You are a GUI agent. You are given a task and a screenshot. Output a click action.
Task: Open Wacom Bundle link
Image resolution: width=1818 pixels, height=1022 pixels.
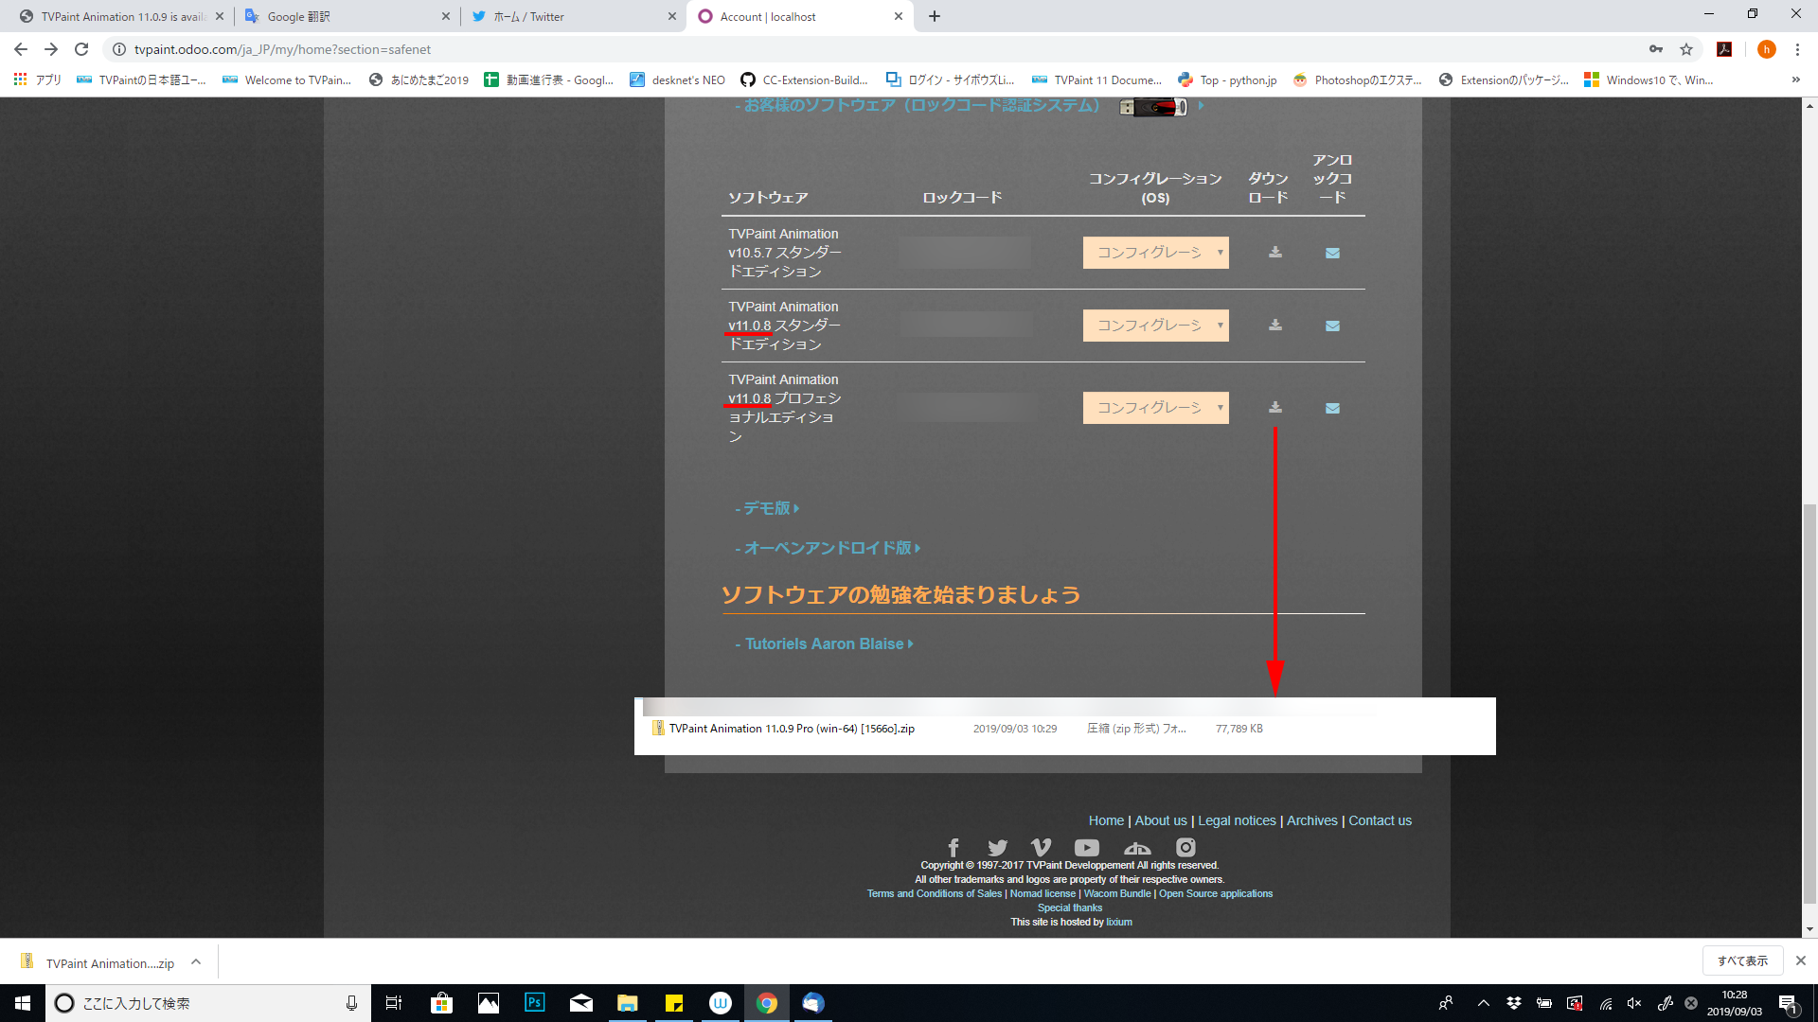point(1117,893)
